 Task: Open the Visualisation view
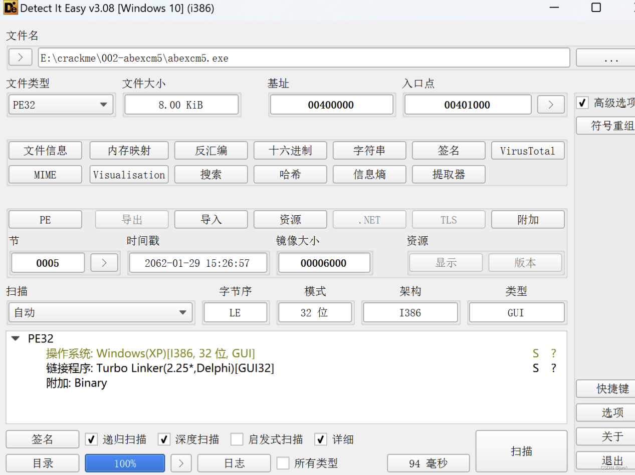click(129, 174)
